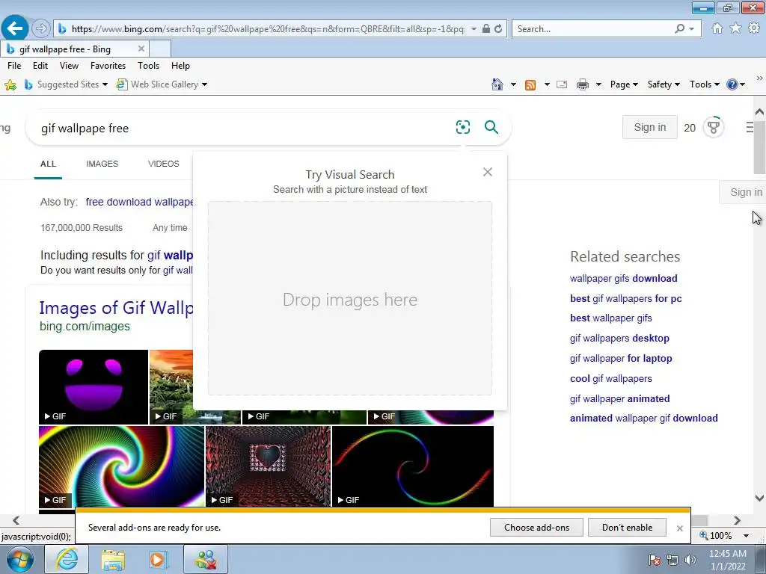This screenshot has width=766, height=574.
Task: Expand the address bar autocomplete dropdown
Action: [474, 29]
